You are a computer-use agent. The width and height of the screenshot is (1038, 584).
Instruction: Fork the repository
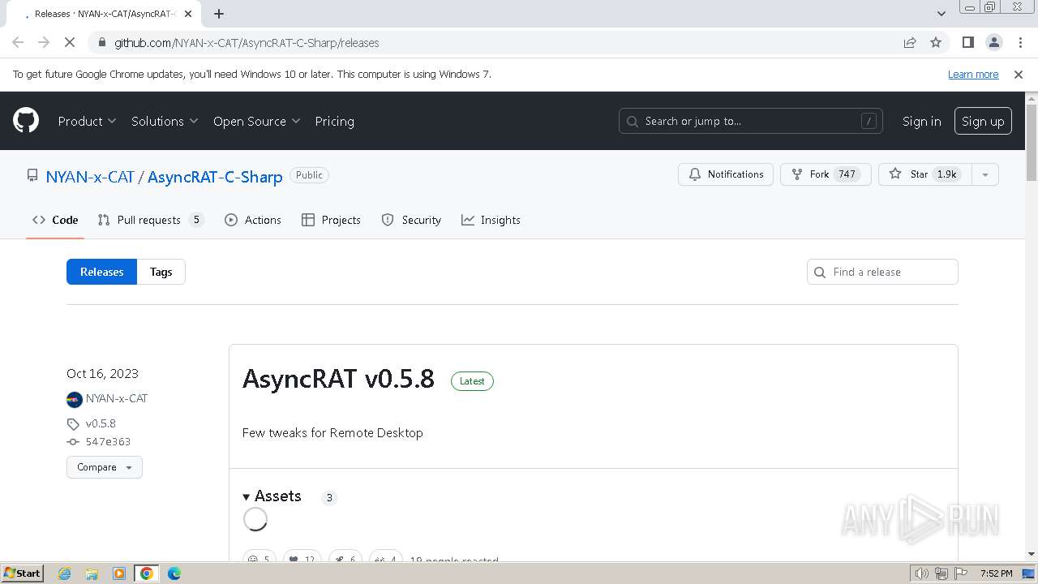tap(826, 174)
